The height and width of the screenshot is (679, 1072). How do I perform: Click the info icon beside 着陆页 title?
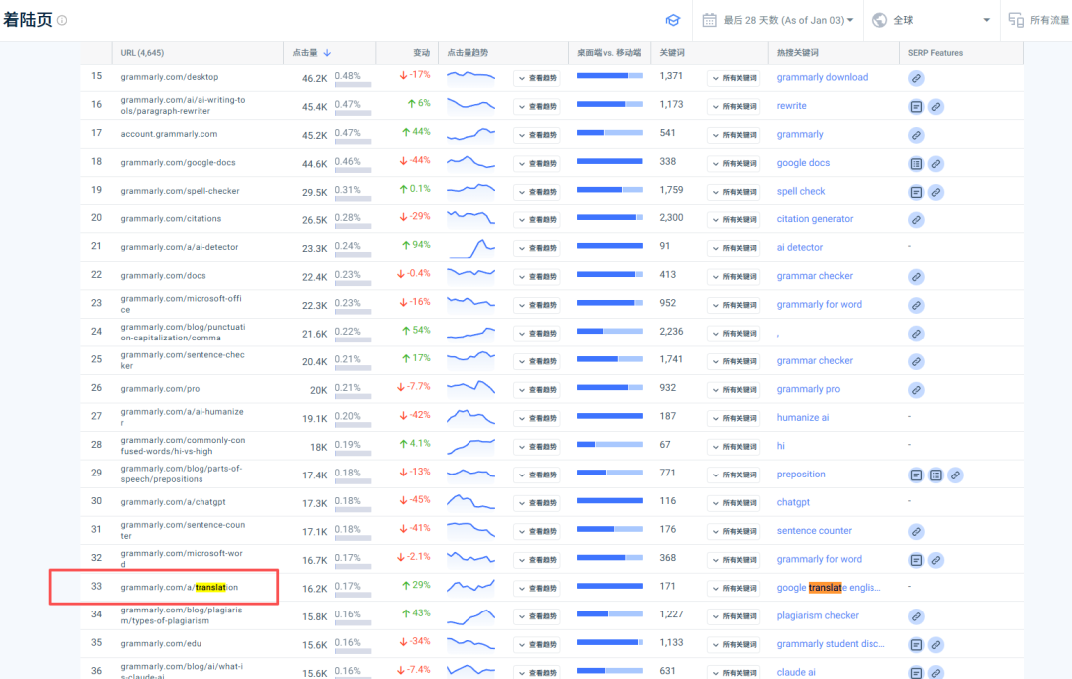[x=62, y=20]
